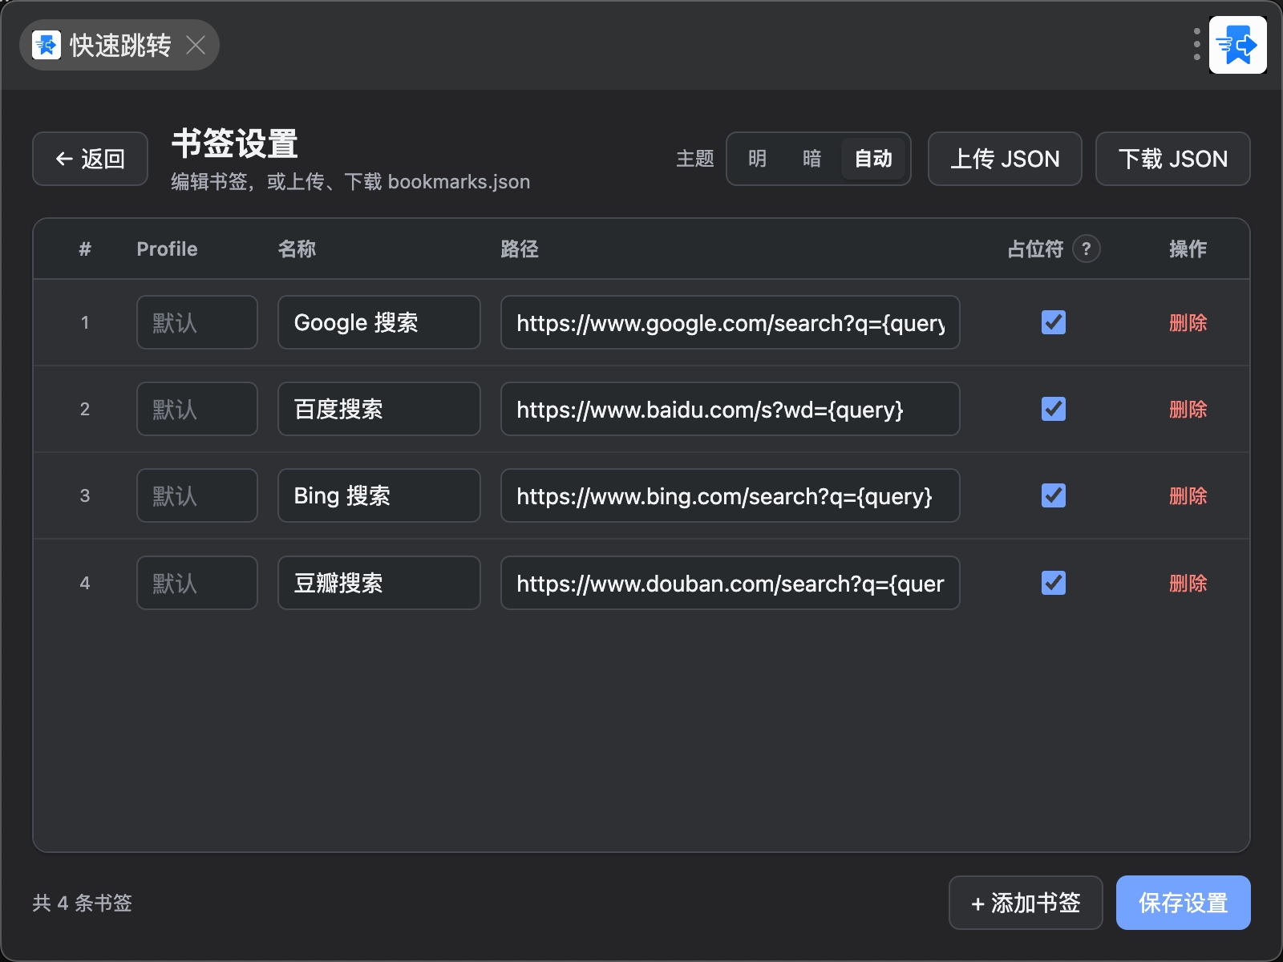
Task: Delete the 豆瓣搜索 bookmark row
Action: (1188, 583)
